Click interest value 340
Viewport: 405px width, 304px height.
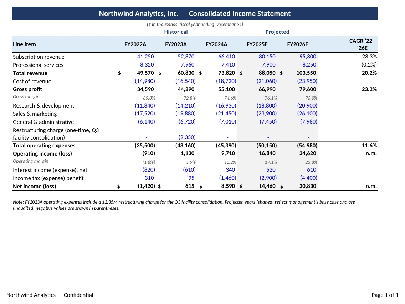click(x=230, y=170)
